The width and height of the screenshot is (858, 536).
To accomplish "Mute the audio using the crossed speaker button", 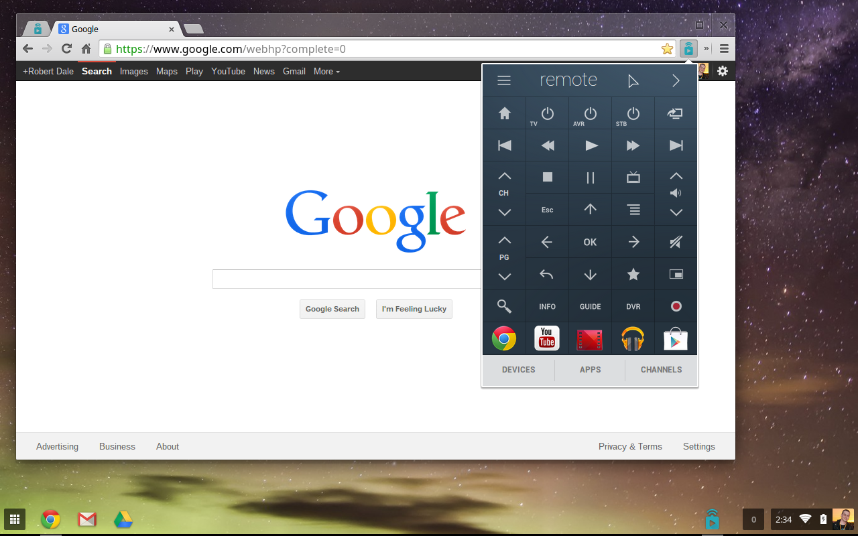I will click(676, 242).
